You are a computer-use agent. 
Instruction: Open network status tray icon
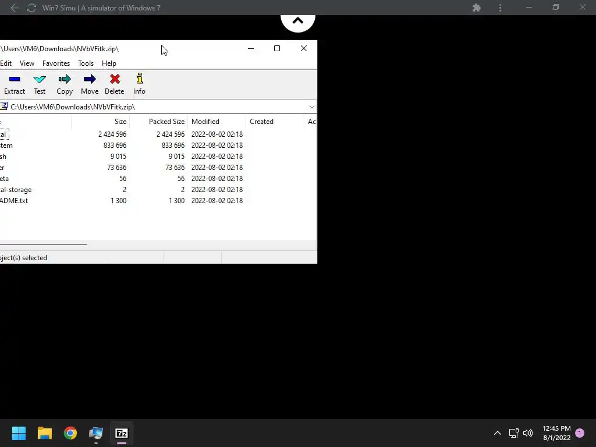pos(513,433)
